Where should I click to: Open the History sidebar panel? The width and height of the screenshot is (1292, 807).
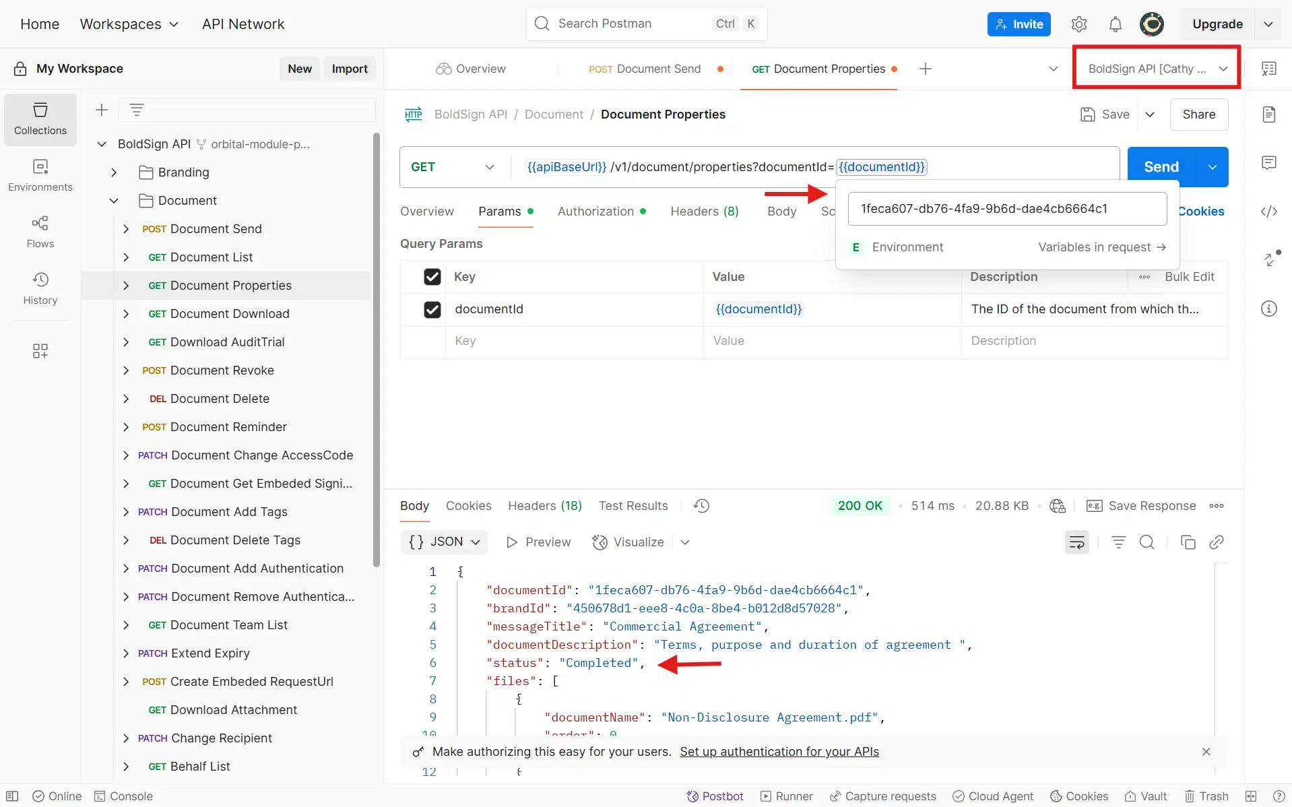(x=40, y=288)
